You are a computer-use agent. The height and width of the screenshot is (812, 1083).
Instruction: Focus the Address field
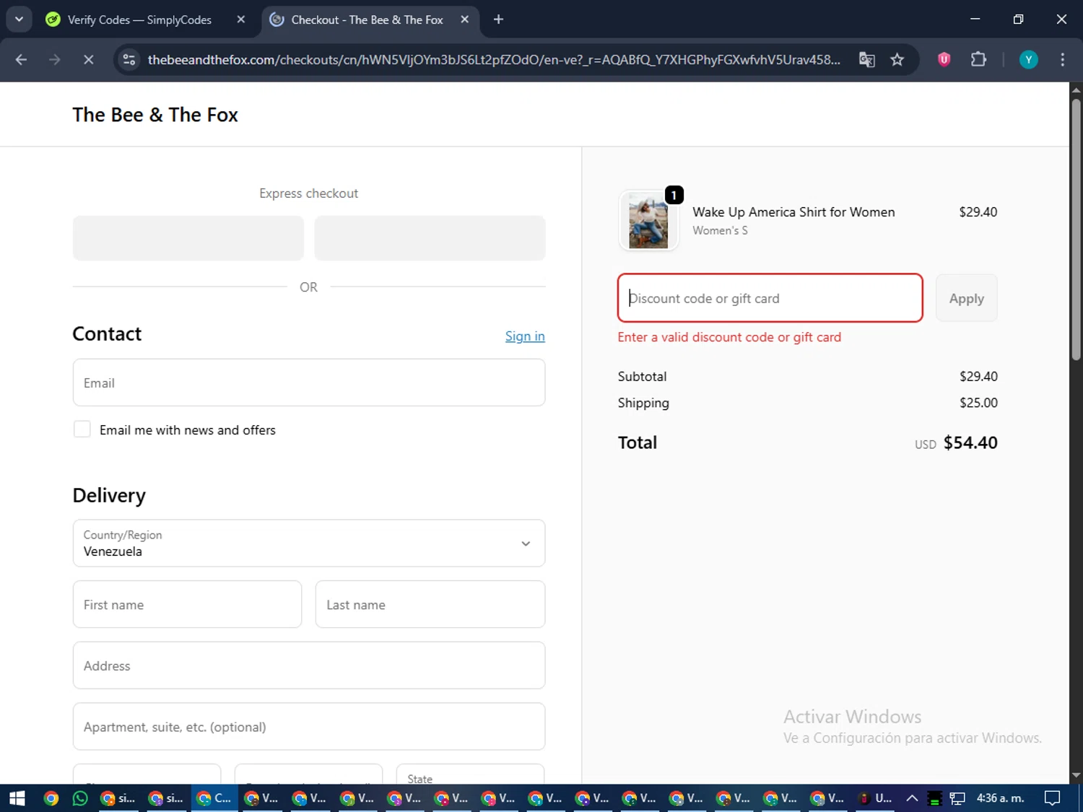coord(309,665)
